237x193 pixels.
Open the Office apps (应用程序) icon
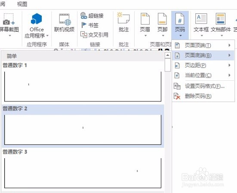pos(36,19)
